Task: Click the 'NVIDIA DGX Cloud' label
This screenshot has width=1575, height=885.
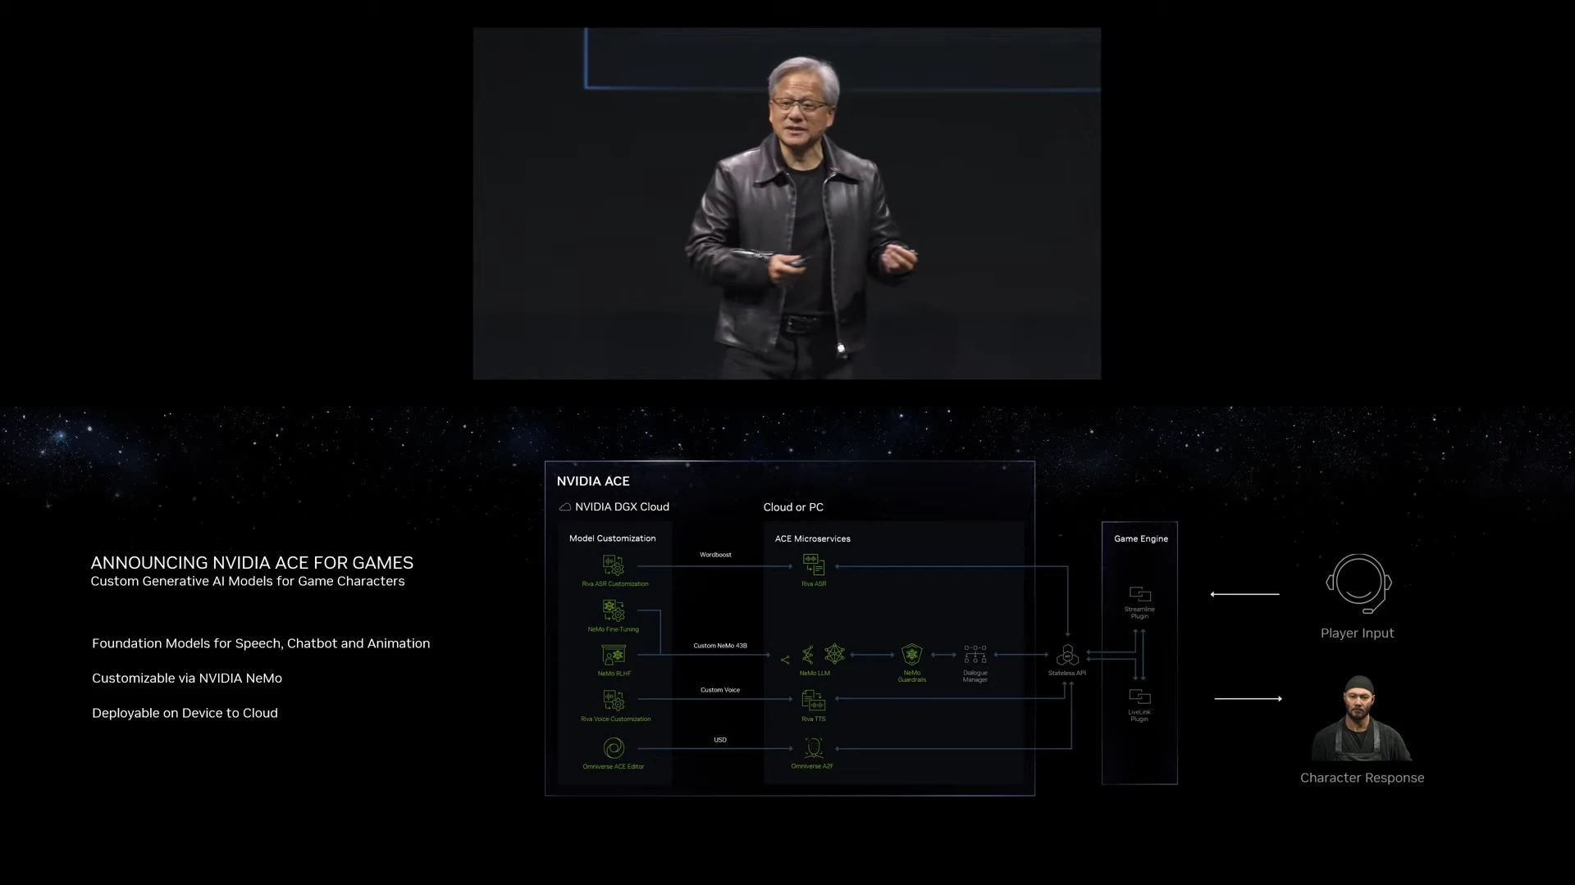Action: pyautogui.click(x=622, y=507)
